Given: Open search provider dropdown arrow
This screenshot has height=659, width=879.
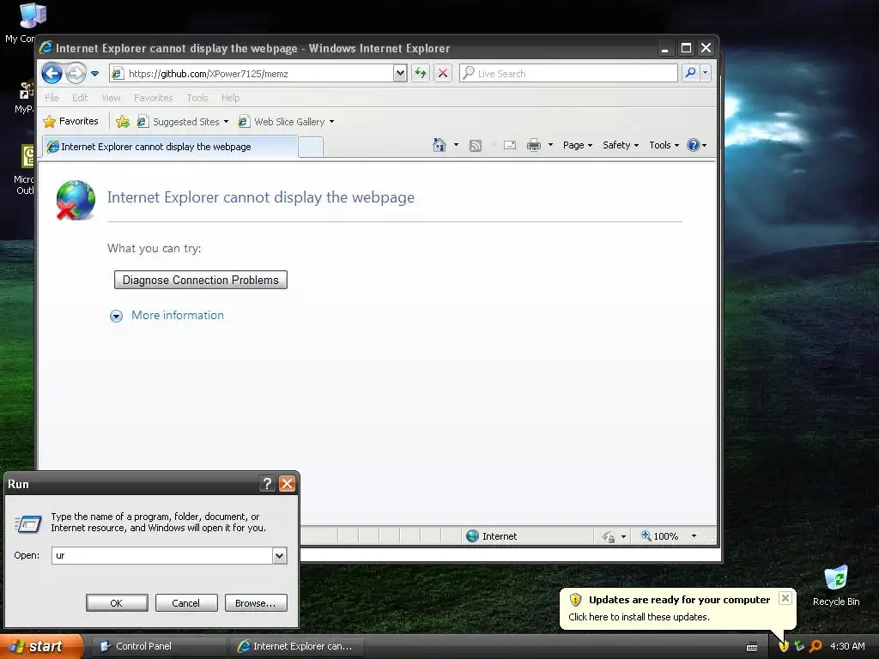Looking at the screenshot, I should tap(706, 73).
